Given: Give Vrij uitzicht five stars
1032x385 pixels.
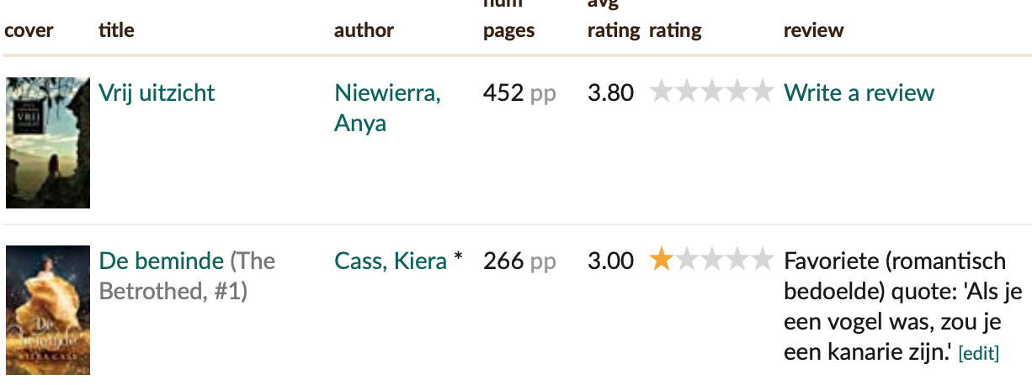Looking at the screenshot, I should pyautogui.click(x=761, y=92).
